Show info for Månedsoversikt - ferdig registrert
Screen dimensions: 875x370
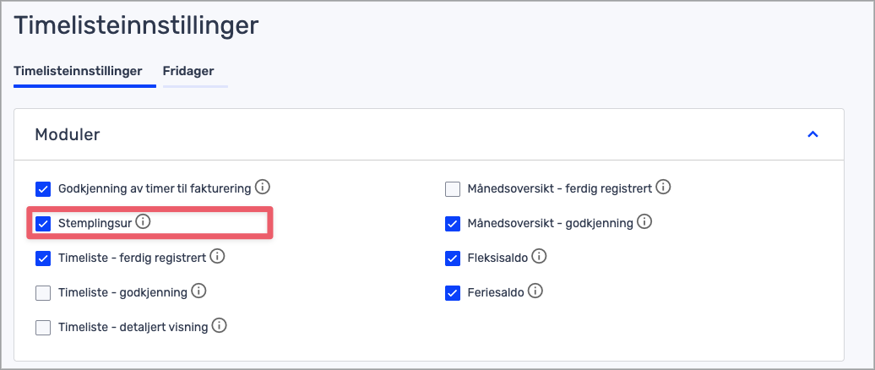pyautogui.click(x=663, y=187)
